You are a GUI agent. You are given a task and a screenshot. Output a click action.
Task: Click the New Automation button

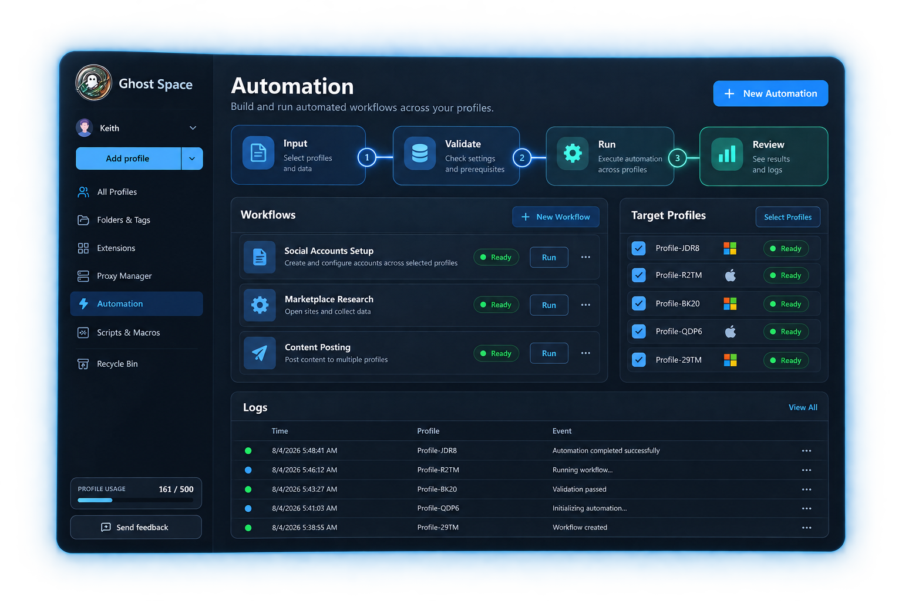pos(770,93)
